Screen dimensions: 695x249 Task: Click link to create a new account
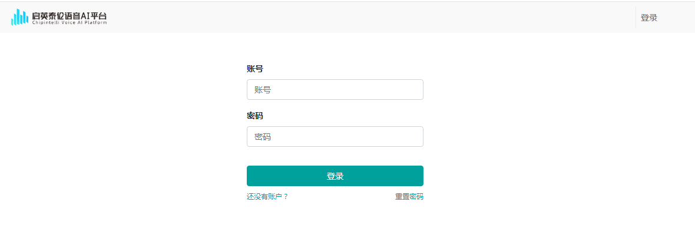click(267, 197)
